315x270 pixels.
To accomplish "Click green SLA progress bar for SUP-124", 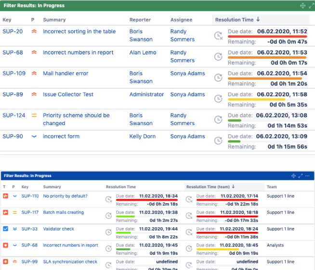I will 235,120.
